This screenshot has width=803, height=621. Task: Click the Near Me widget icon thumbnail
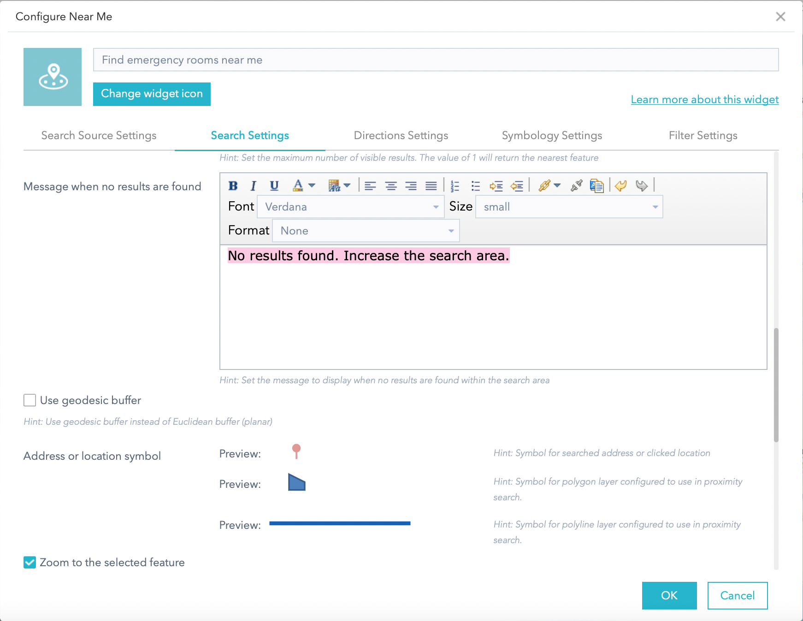click(53, 77)
